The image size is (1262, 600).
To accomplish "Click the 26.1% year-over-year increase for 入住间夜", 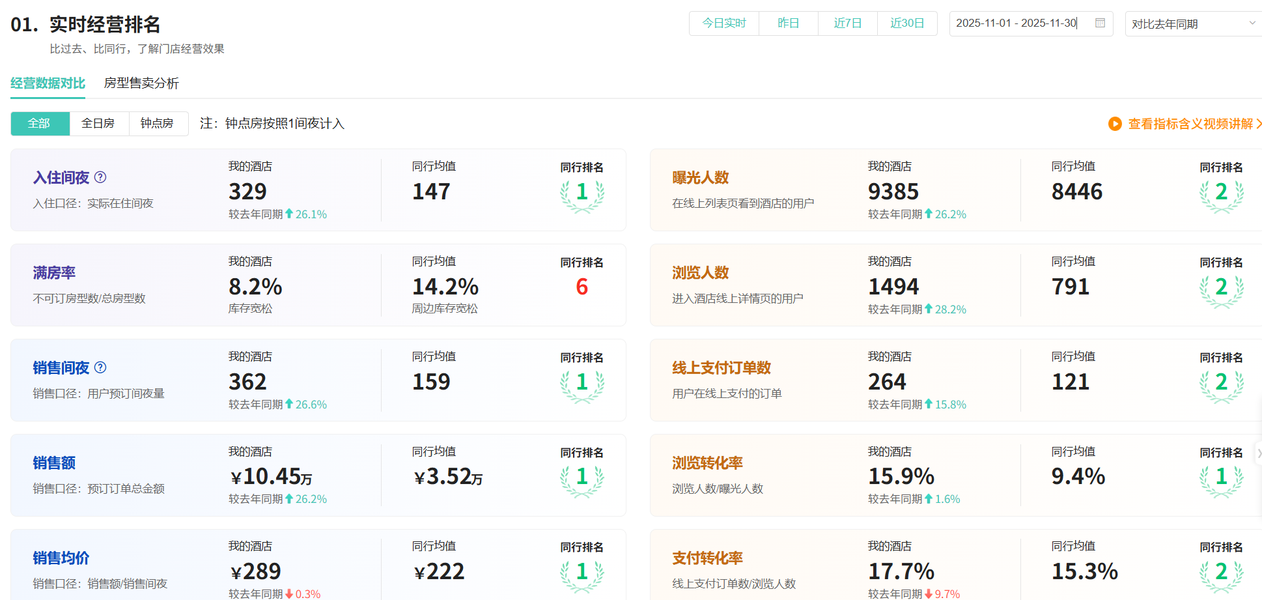I will click(x=306, y=214).
